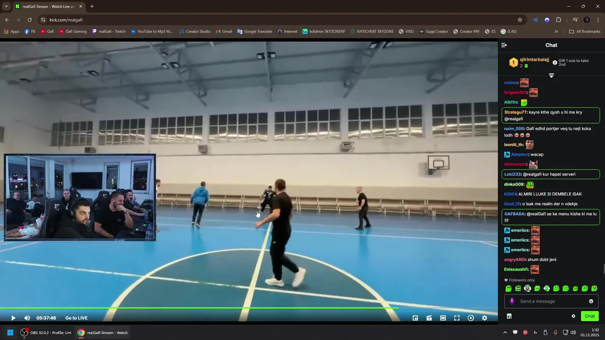605x340 pixels.
Task: Reload the page
Action: (x=29, y=20)
